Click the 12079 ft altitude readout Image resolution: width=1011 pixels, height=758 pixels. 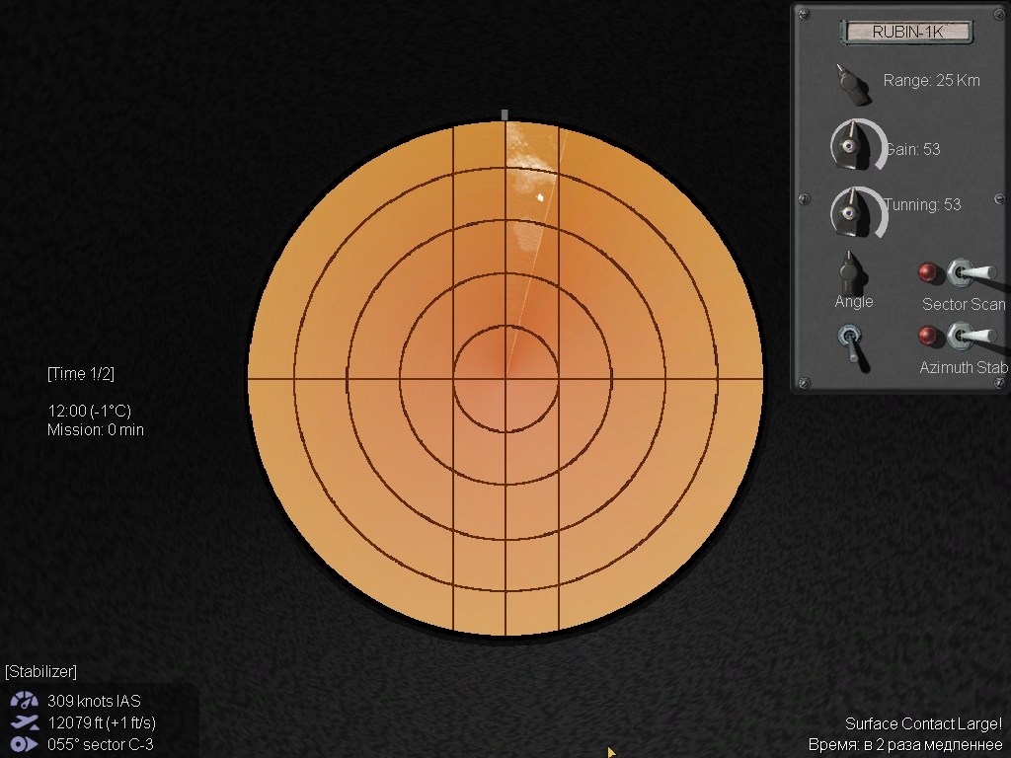coord(102,722)
